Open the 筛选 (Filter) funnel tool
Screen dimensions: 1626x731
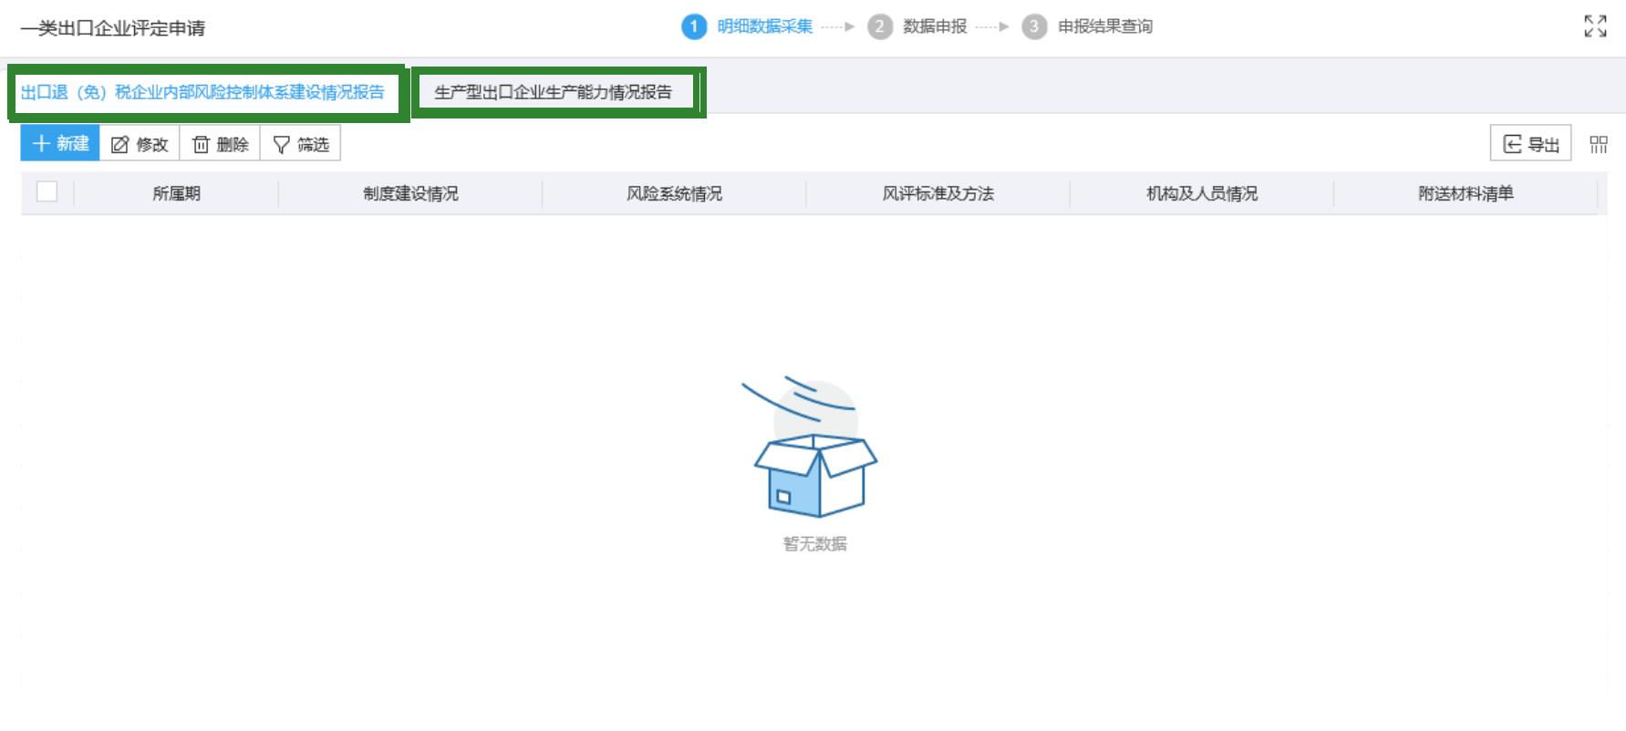[300, 144]
